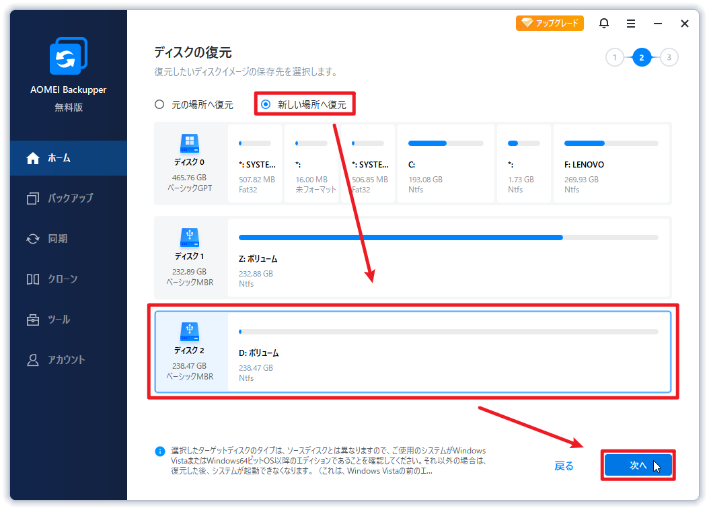Viewport: 709px width, 510px height.
Task: Open the hamburger menu at top right
Action: pos(631,23)
